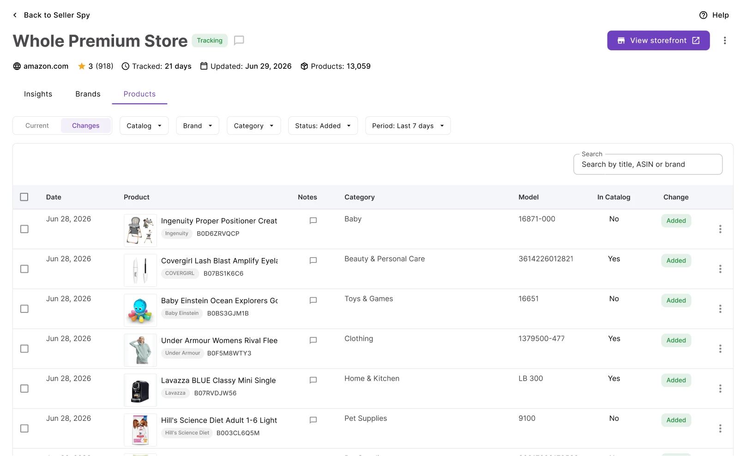The height and width of the screenshot is (456, 746).
Task: Add note for Lavazza BLUE Classy Mini
Action: click(x=313, y=380)
